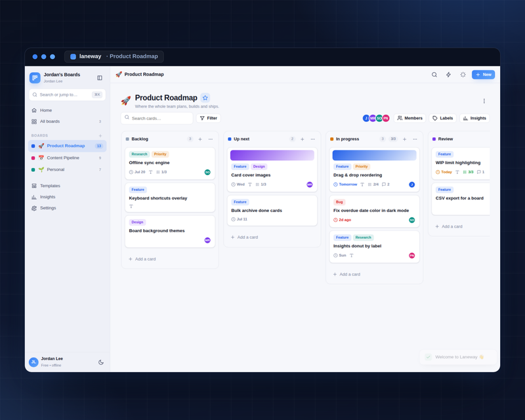Click the blue cover of Drag & drop reordering
The width and height of the screenshot is (525, 420).
(x=374, y=155)
